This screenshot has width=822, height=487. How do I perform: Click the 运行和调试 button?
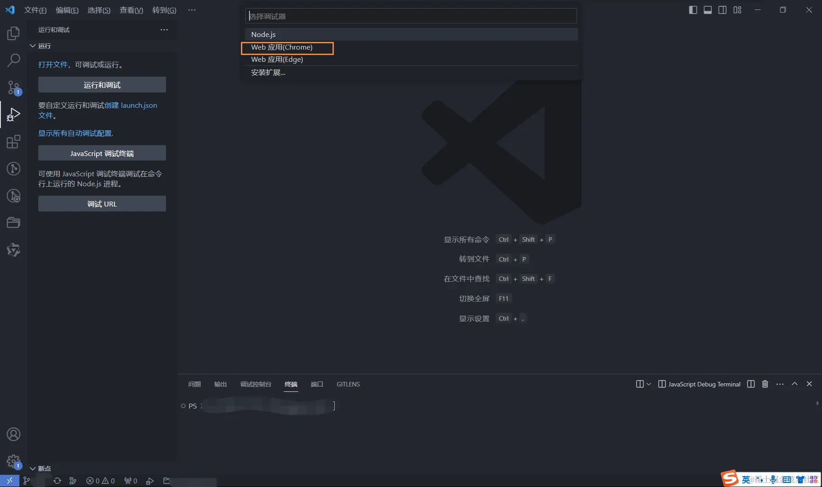pos(102,85)
